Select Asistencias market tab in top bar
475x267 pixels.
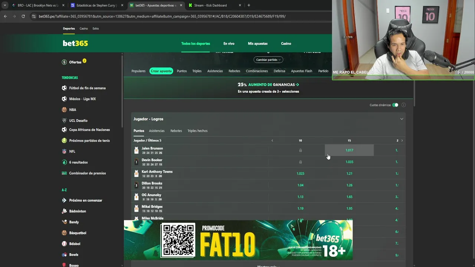coord(215,71)
